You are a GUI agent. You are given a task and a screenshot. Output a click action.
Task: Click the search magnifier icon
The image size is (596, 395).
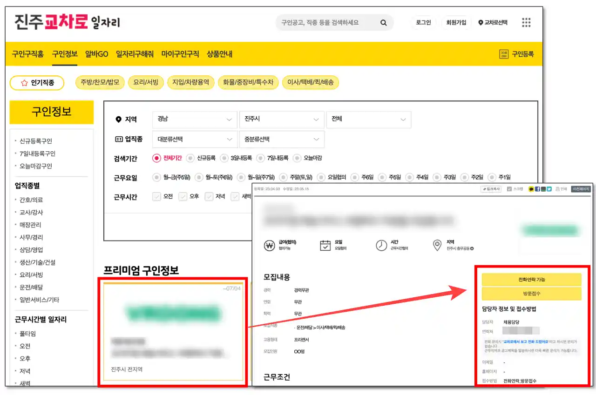(383, 22)
